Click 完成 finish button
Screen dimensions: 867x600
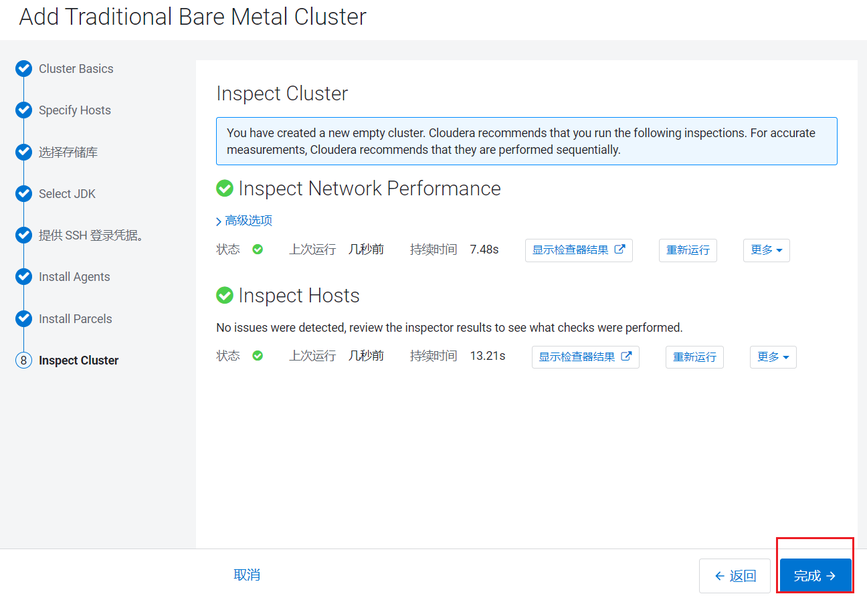815,576
